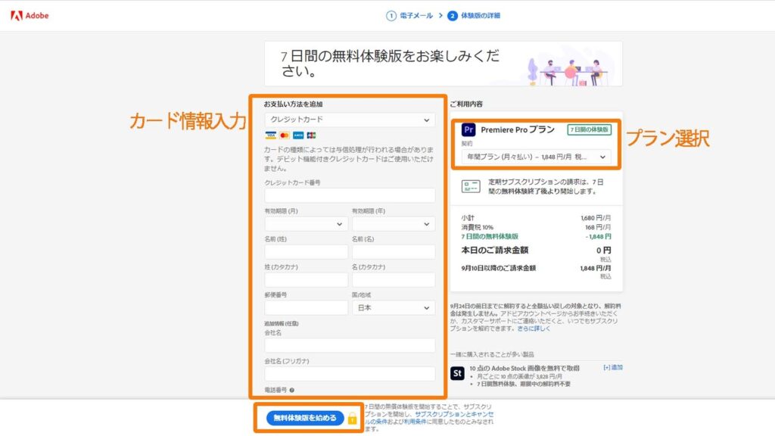This screenshot has height=436, width=775.
Task: Click the Mastercard icon
Action: pyautogui.click(x=285, y=135)
